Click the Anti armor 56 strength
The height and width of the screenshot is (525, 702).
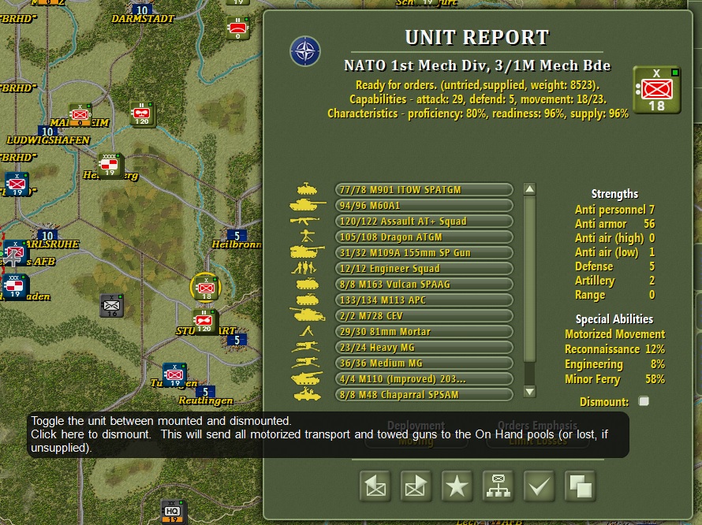[614, 224]
